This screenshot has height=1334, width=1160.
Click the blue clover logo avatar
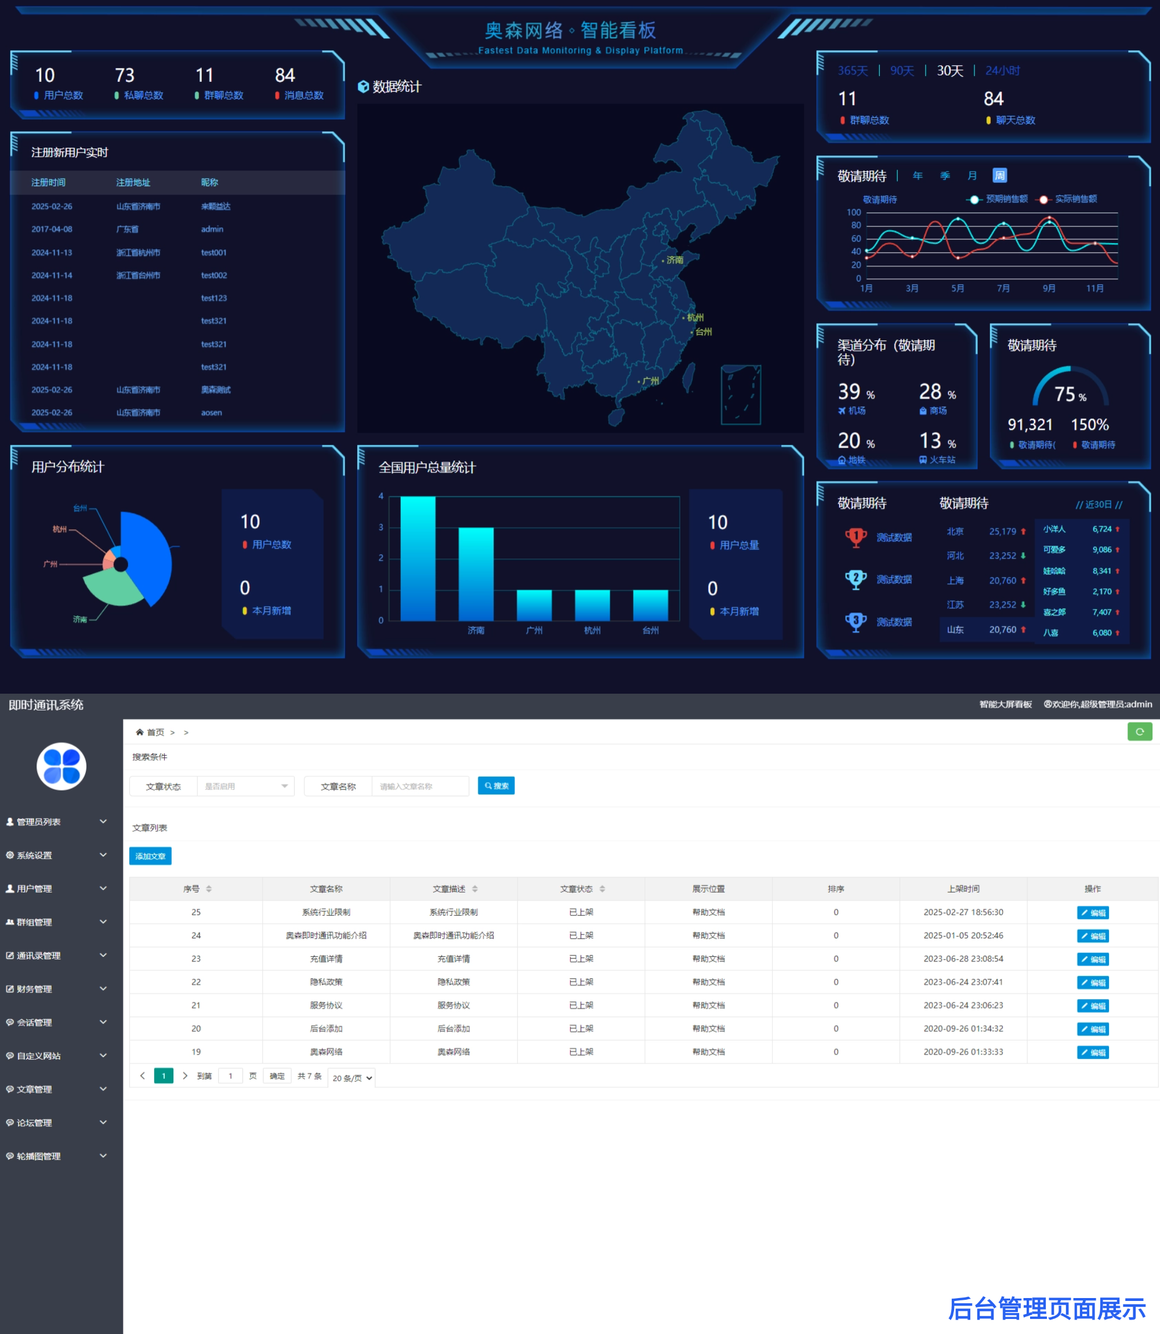(61, 766)
